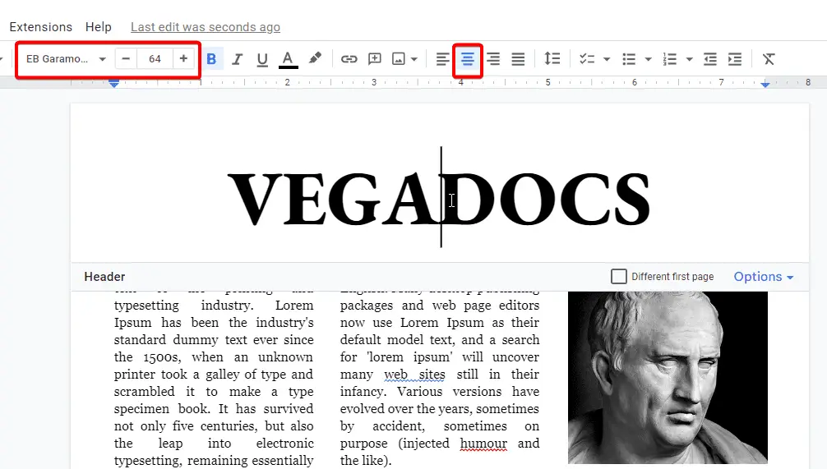Click the checklist icon
Image resolution: width=827 pixels, height=469 pixels.
pyautogui.click(x=586, y=59)
